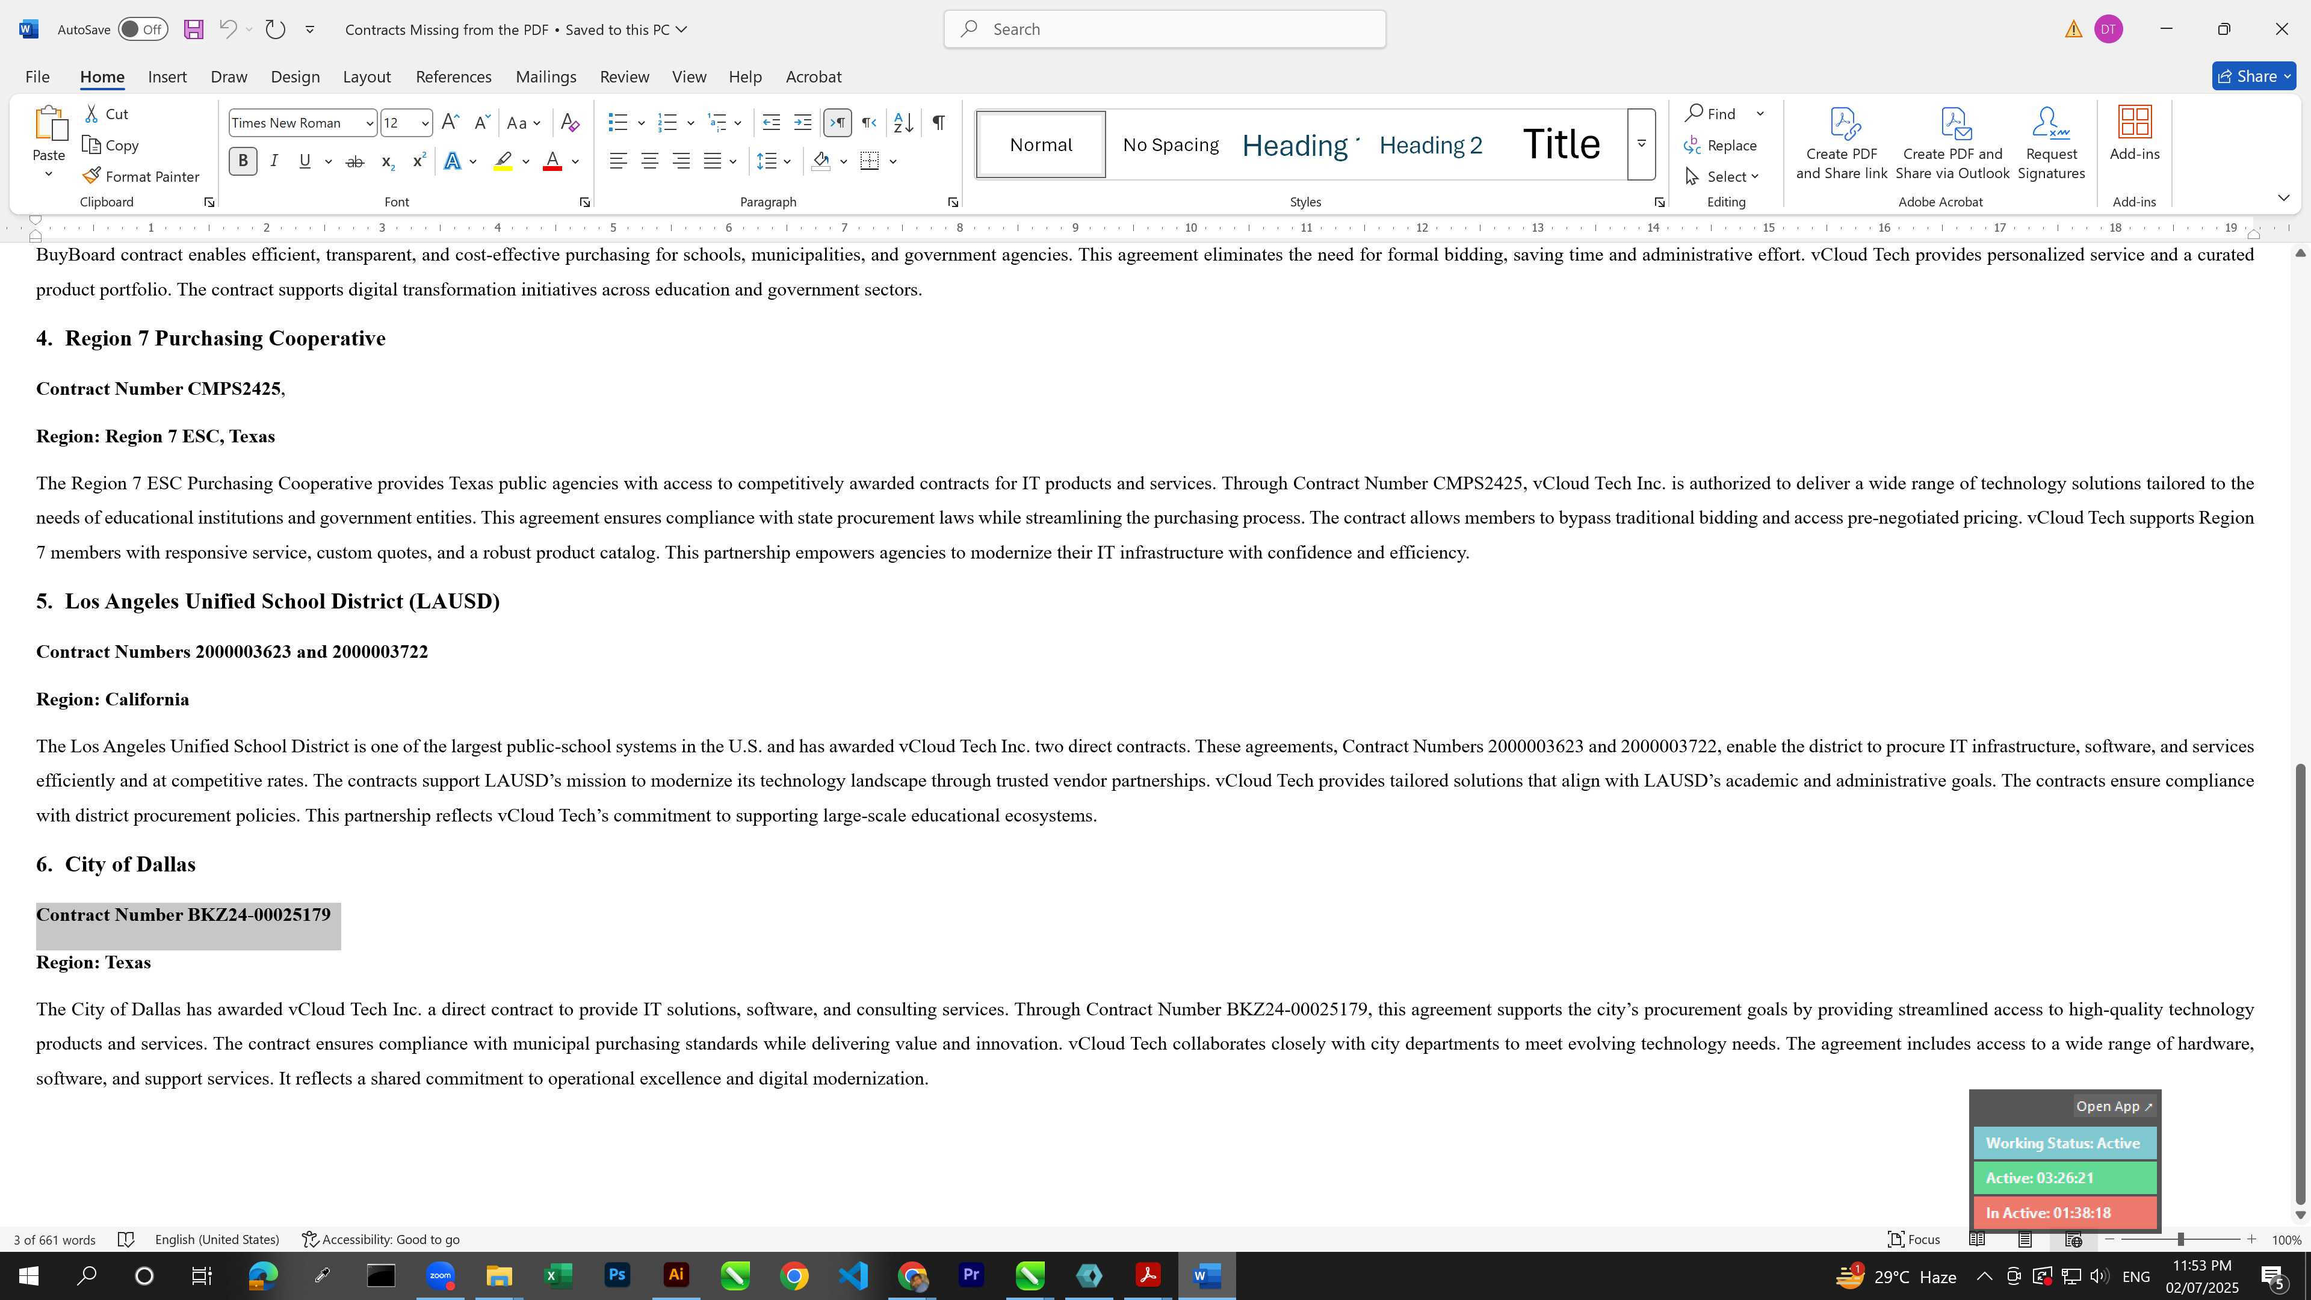Toggle Show/Hide paragraph marks
This screenshot has width=2311, height=1300.
click(x=938, y=122)
